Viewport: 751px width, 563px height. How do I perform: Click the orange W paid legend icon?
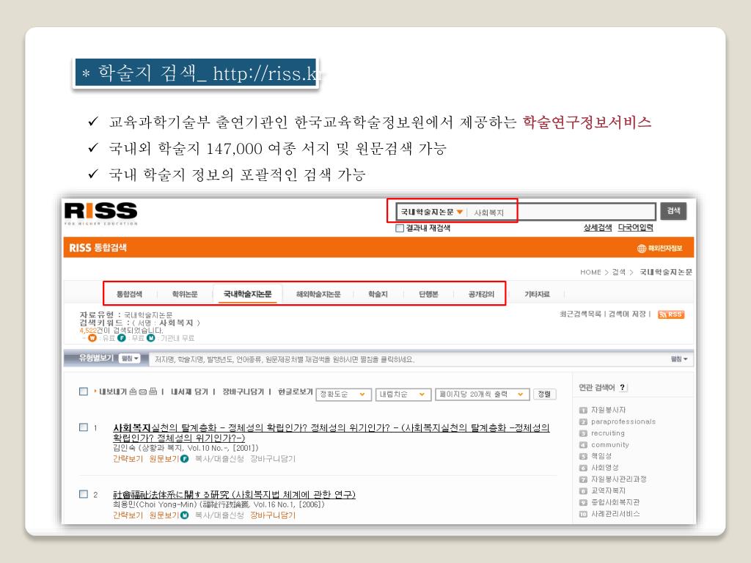click(x=92, y=338)
